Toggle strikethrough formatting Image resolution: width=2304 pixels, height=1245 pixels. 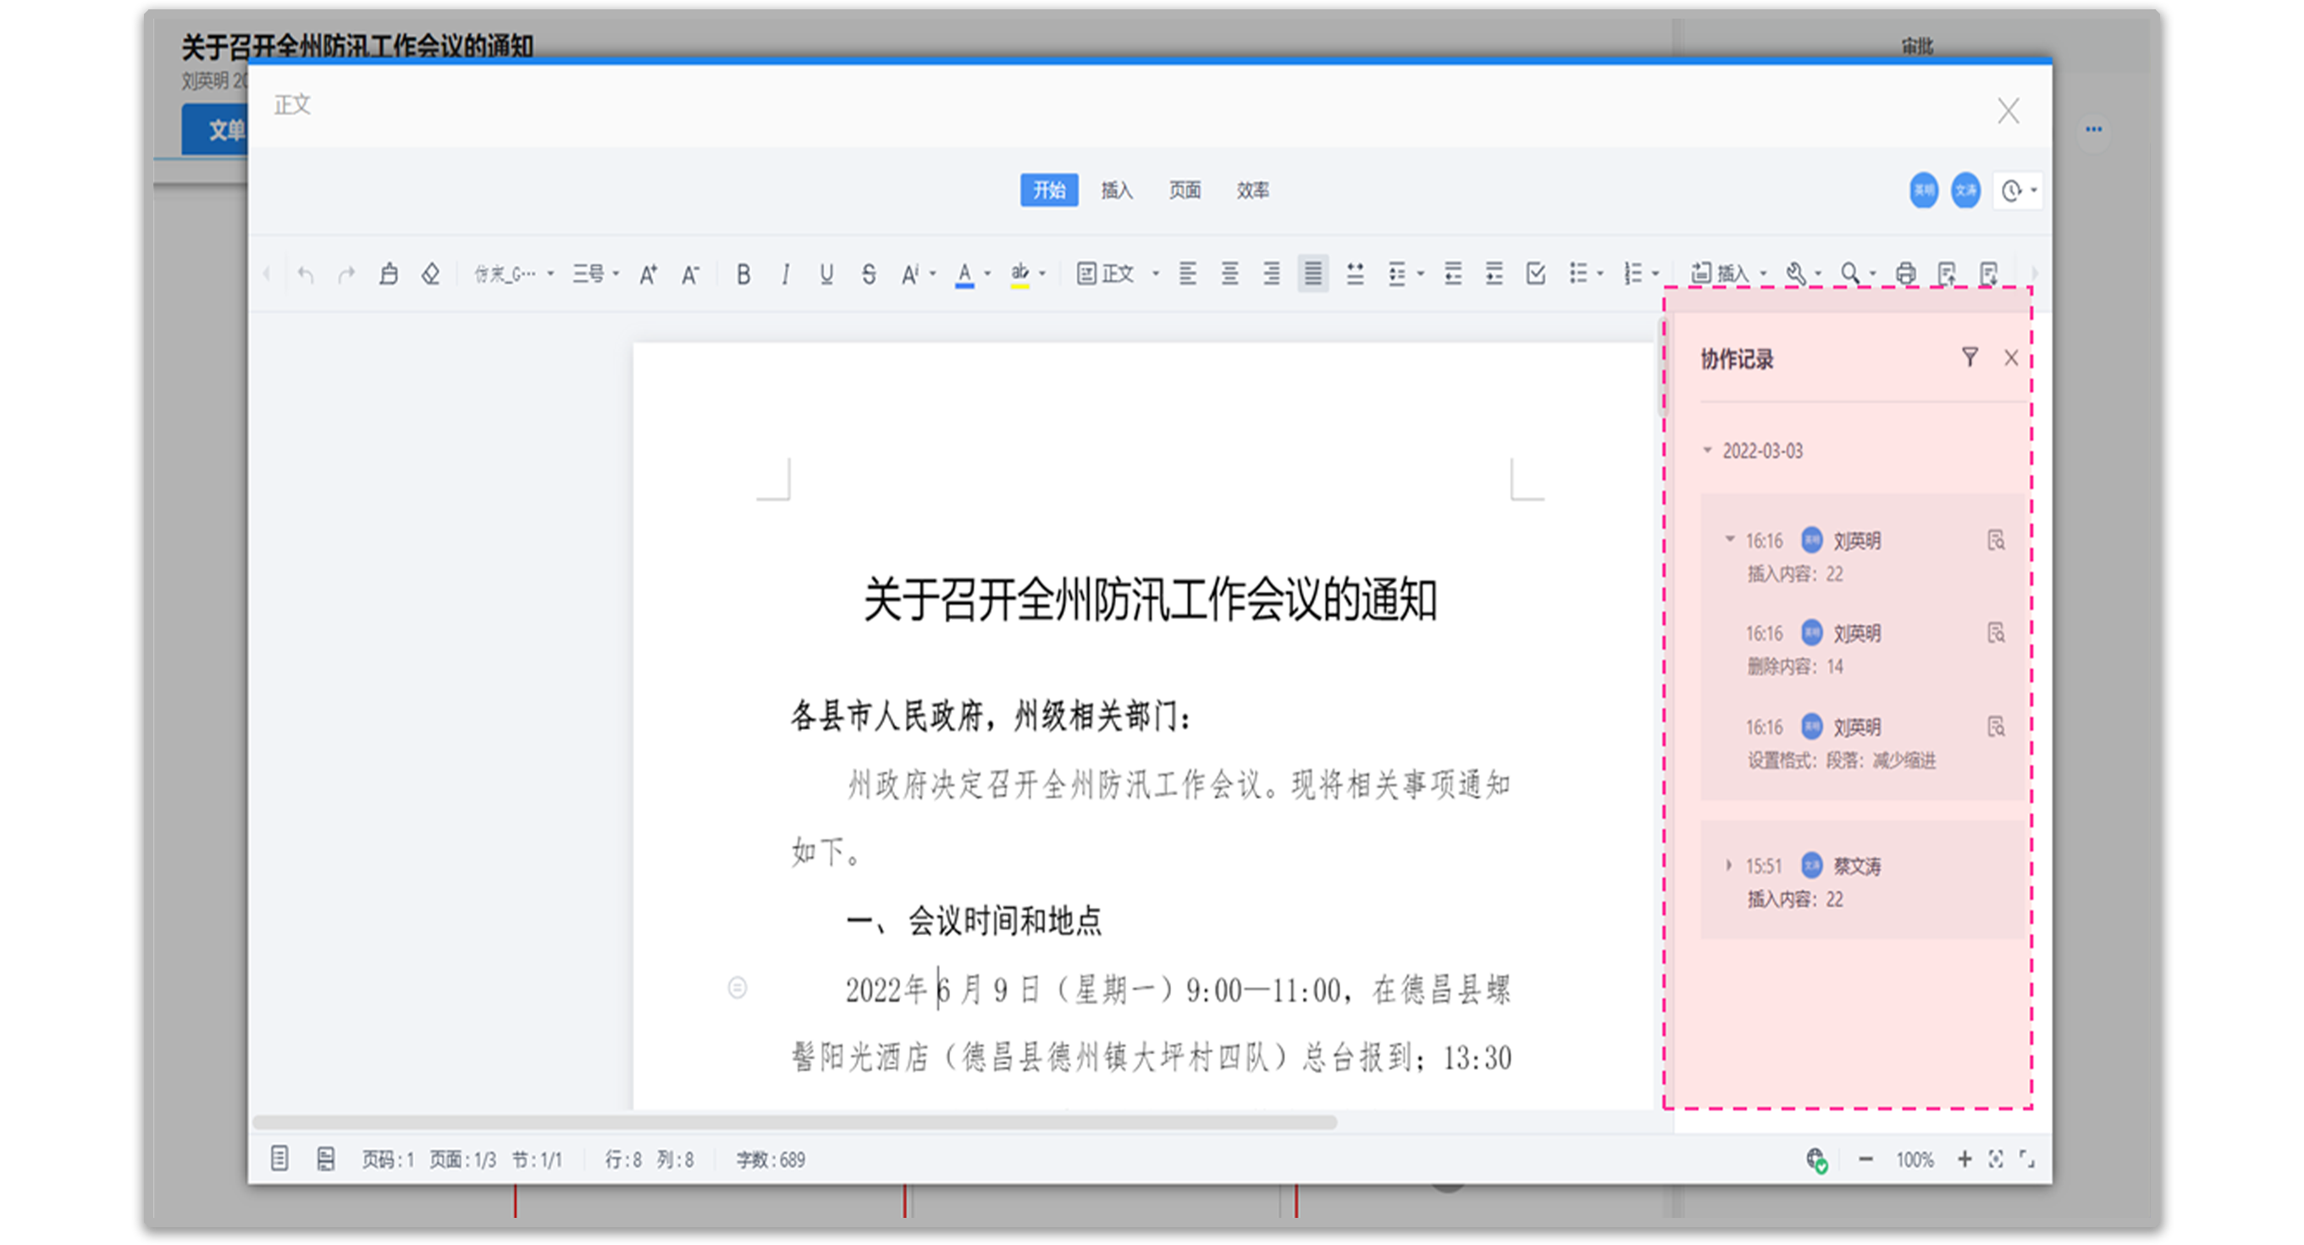tap(869, 274)
